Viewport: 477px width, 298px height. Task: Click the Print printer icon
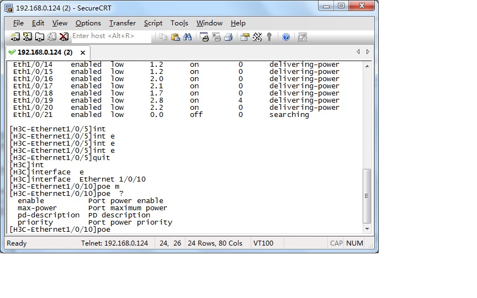pos(229,37)
